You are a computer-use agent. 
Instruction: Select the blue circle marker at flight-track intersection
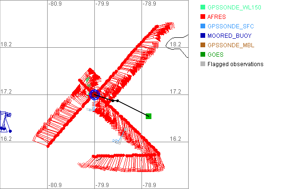click(94, 94)
